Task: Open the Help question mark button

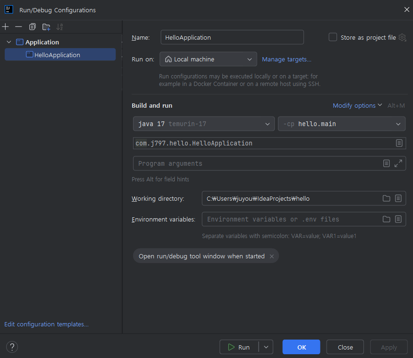Action: pos(12,347)
